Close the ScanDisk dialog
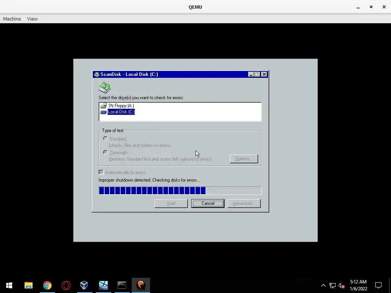The width and height of the screenshot is (391, 293). (x=264, y=74)
